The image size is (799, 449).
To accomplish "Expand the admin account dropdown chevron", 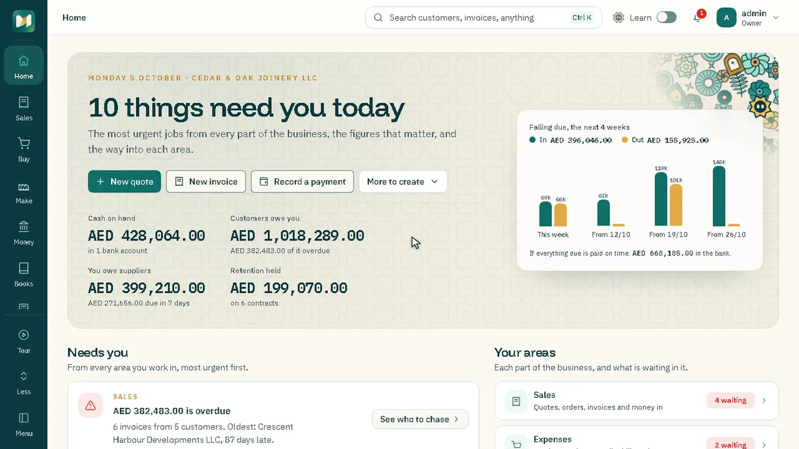I will [x=776, y=17].
